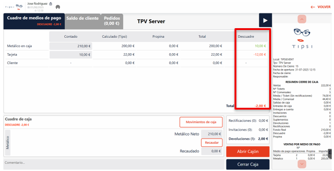Click the Cuadre de caja heading

[18, 119]
